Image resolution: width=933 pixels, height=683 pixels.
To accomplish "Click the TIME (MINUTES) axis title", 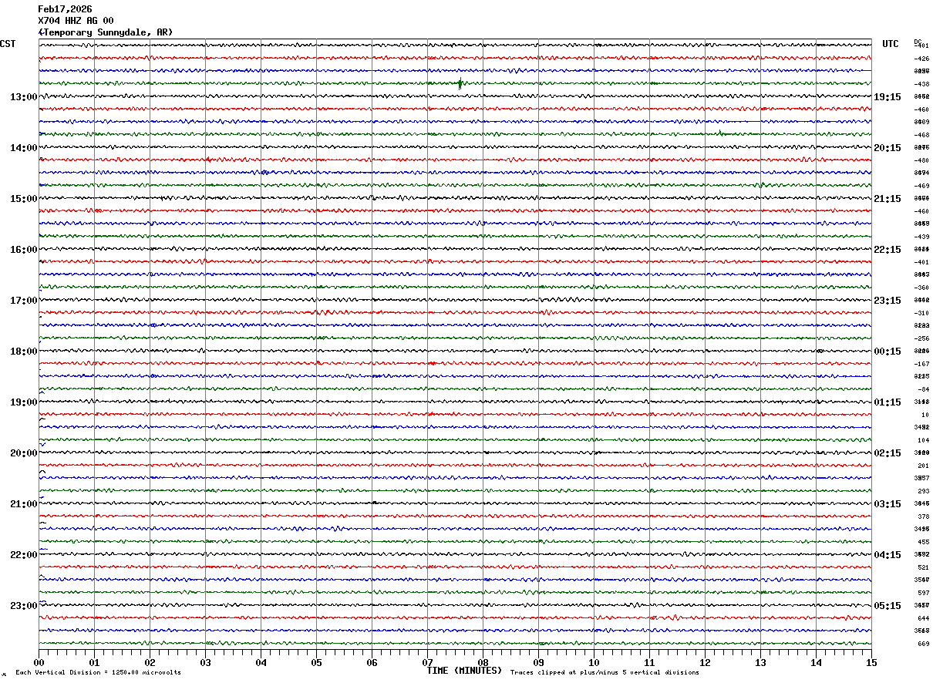I will coord(464,671).
